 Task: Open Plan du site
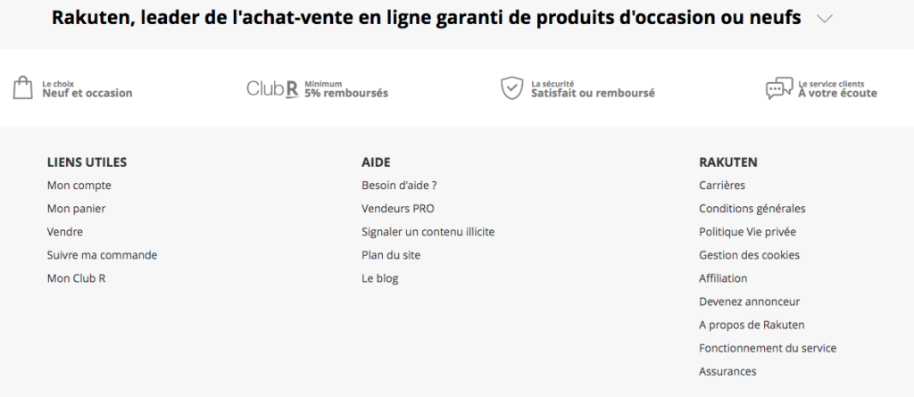point(391,255)
